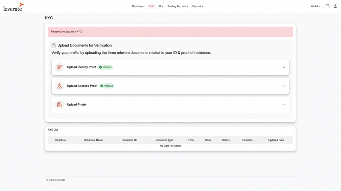Click the No Data For Action text
This screenshot has height=191, width=341.
click(x=170, y=146)
